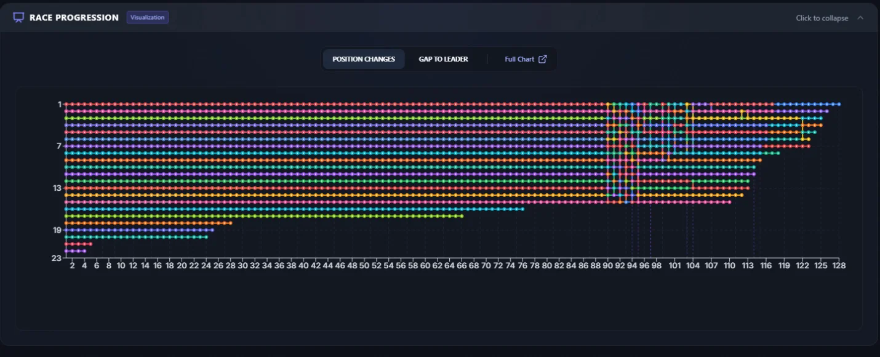Click the Race Progression monitor icon

pos(18,17)
